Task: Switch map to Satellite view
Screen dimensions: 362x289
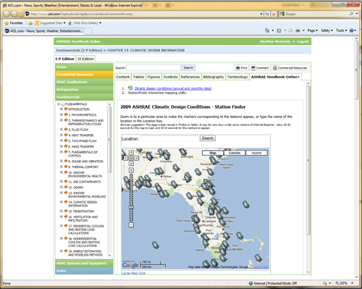Action: click(235, 153)
